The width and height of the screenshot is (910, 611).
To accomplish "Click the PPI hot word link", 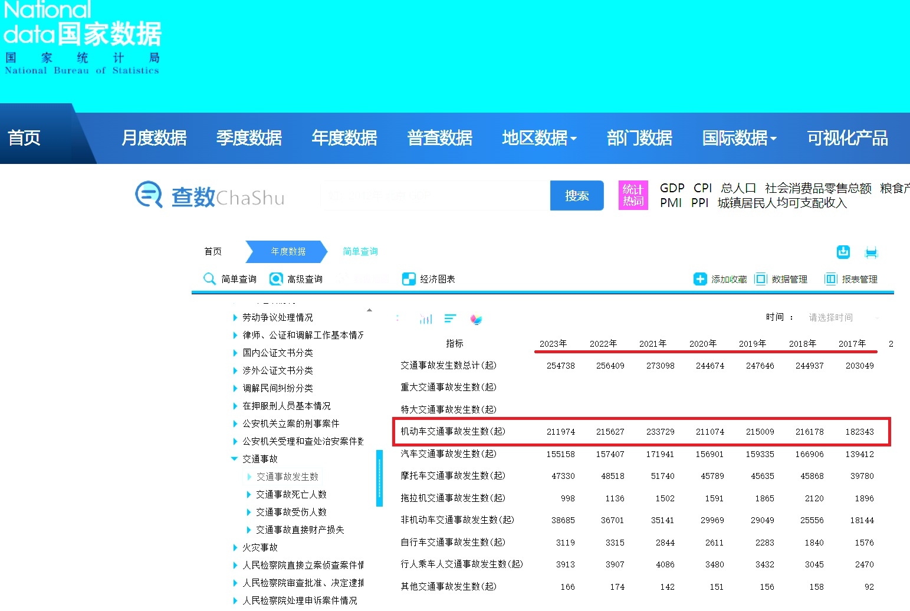I will [699, 203].
